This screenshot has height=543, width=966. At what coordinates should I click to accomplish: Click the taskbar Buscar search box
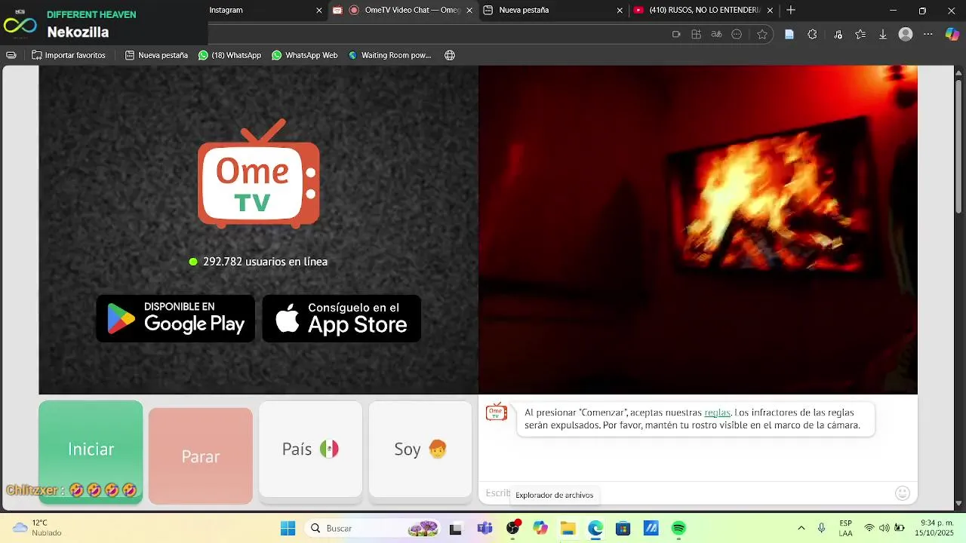pos(374,528)
